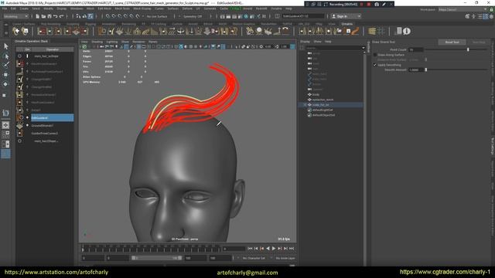Jump to end of playback range

292,249
